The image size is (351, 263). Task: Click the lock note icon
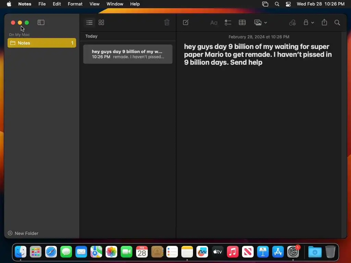pos(306,22)
